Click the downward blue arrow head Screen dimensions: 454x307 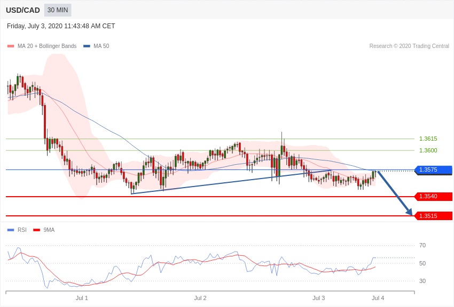(x=409, y=212)
